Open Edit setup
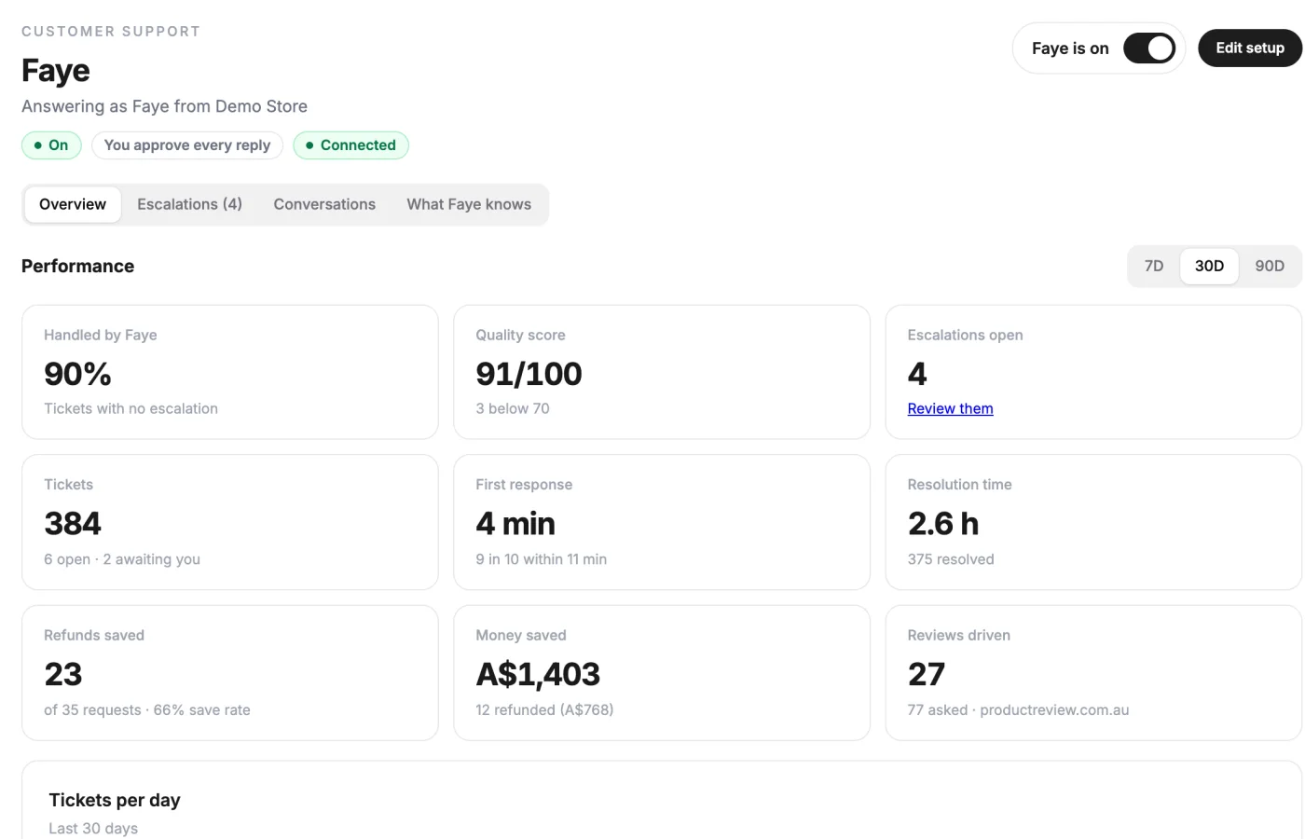 pos(1249,48)
